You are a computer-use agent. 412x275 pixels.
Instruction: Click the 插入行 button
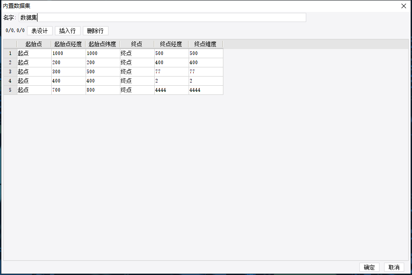pyautogui.click(x=68, y=31)
